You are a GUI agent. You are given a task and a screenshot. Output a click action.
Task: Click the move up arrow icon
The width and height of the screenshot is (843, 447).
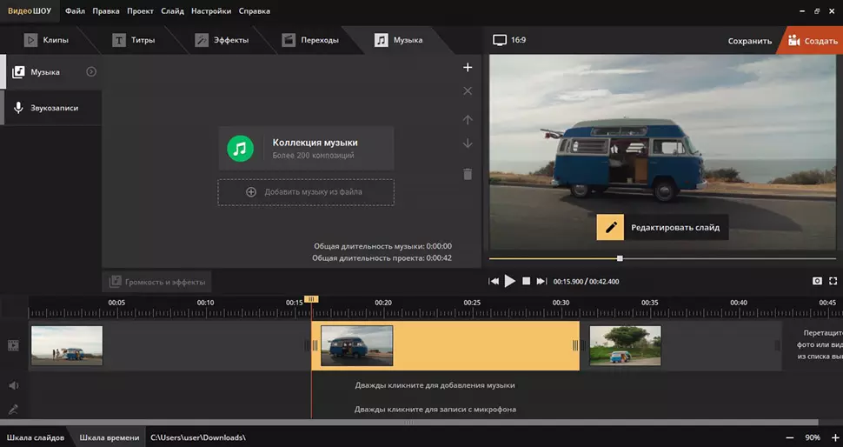[x=468, y=120]
